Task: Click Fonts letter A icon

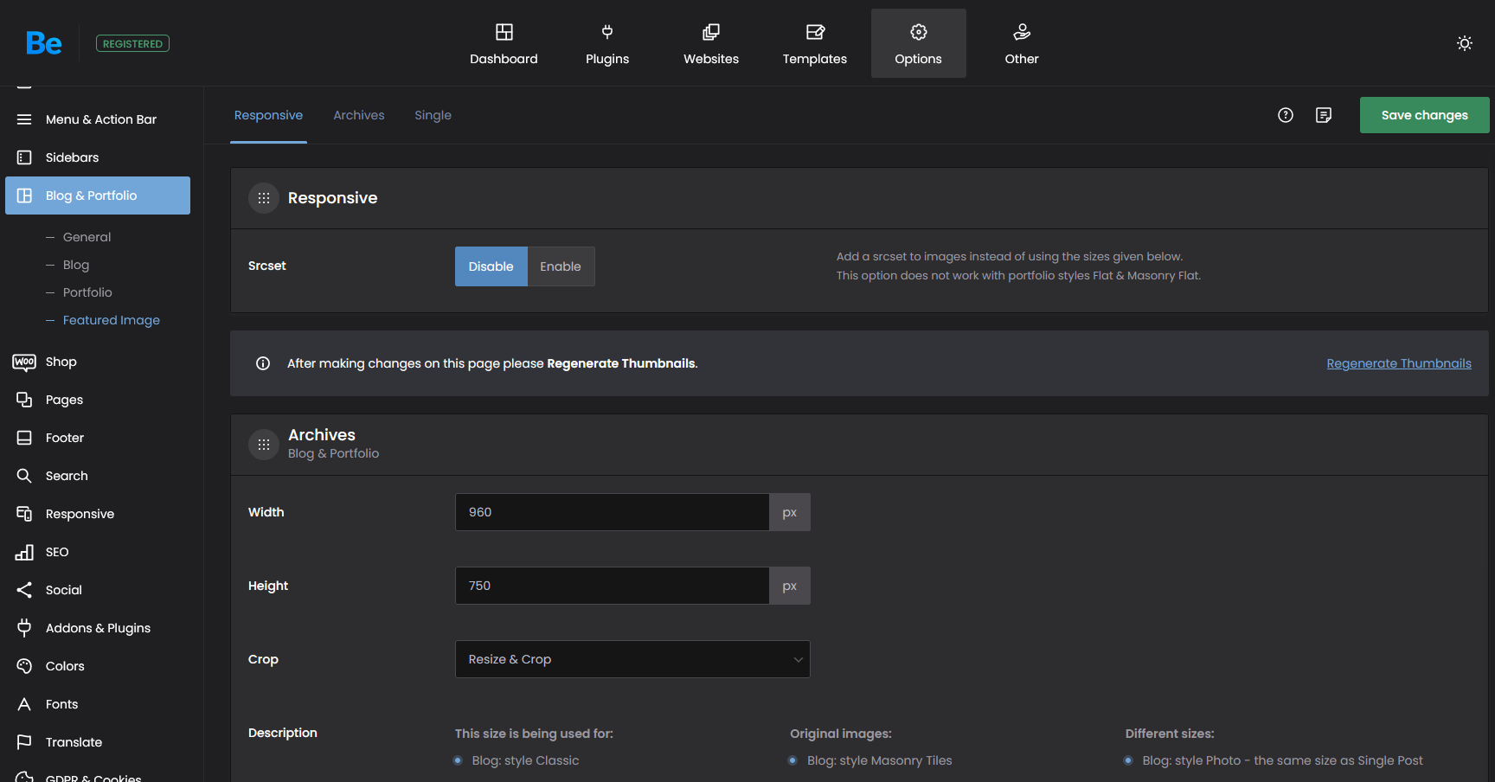Action: [x=24, y=704]
